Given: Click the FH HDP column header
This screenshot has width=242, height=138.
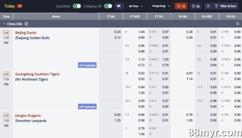Looking at the screenshot, I should point(207,17).
